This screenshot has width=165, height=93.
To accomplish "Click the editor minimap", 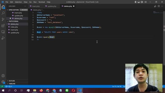I will [158, 12].
